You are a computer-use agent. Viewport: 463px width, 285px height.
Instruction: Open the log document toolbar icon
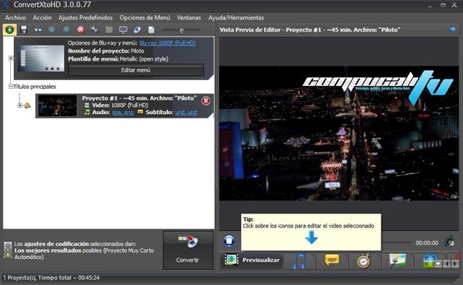(151, 30)
